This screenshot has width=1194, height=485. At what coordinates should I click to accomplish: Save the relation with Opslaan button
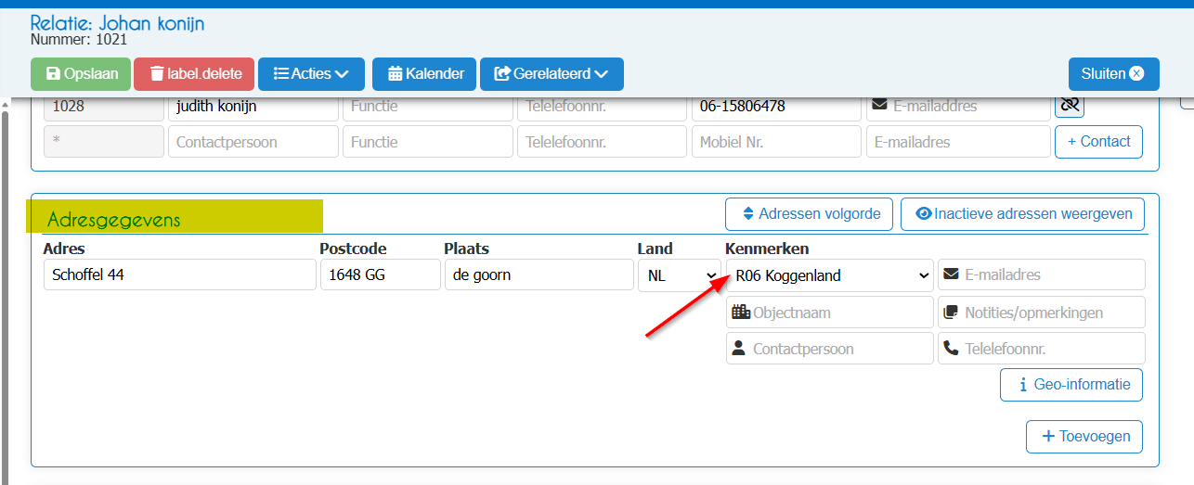point(81,74)
